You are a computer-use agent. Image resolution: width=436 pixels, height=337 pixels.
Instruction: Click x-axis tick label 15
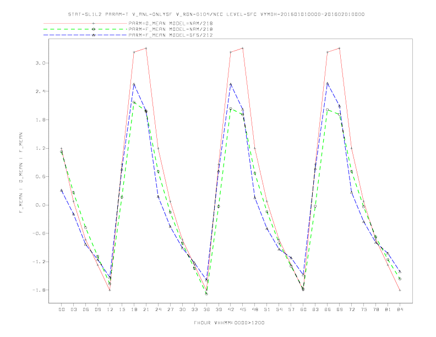(122, 309)
